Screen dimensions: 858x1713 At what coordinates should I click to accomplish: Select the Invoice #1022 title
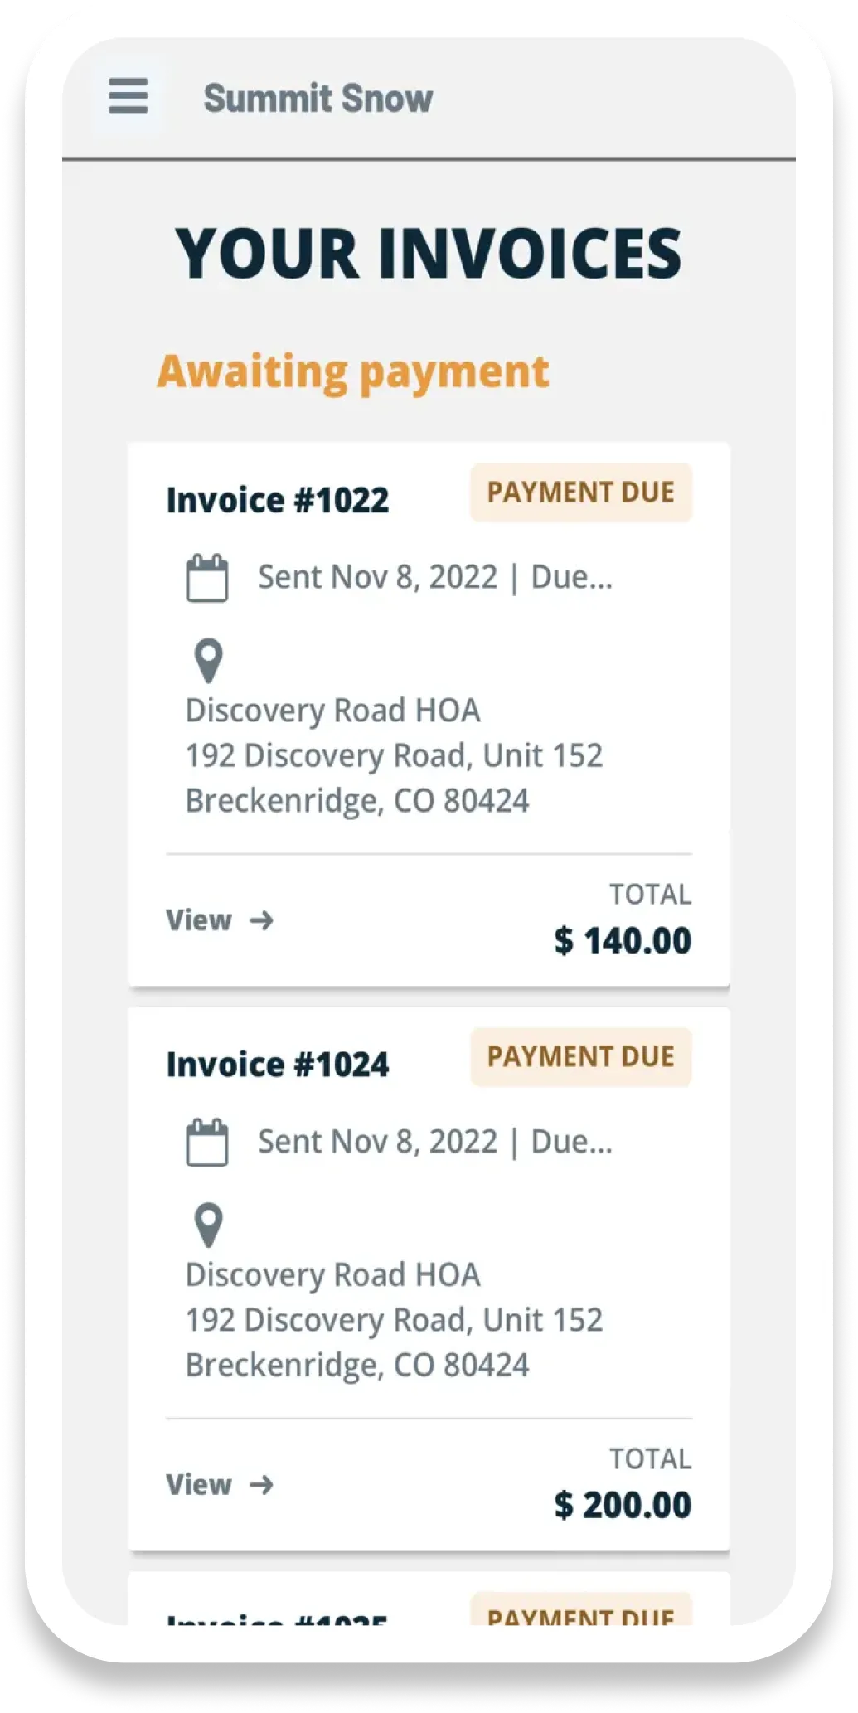[x=277, y=500]
